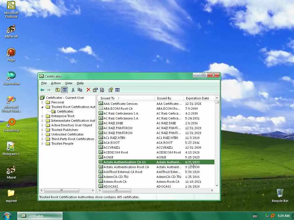
Task: Open the File menu
Action: click(x=44, y=83)
